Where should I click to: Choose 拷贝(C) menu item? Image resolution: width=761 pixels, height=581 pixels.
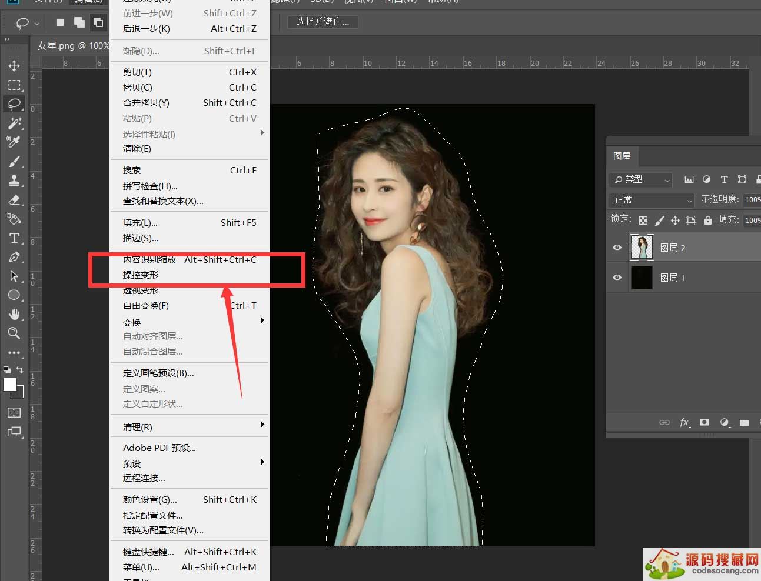click(190, 88)
